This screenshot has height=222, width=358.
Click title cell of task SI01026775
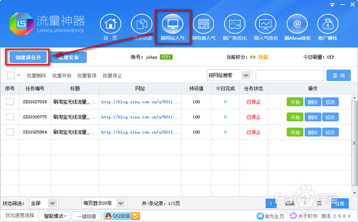tap(75, 117)
